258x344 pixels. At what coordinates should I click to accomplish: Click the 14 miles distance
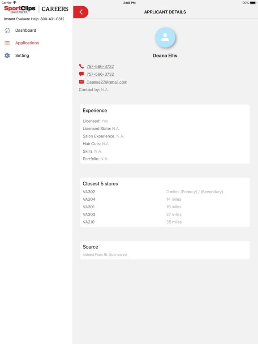click(x=174, y=199)
